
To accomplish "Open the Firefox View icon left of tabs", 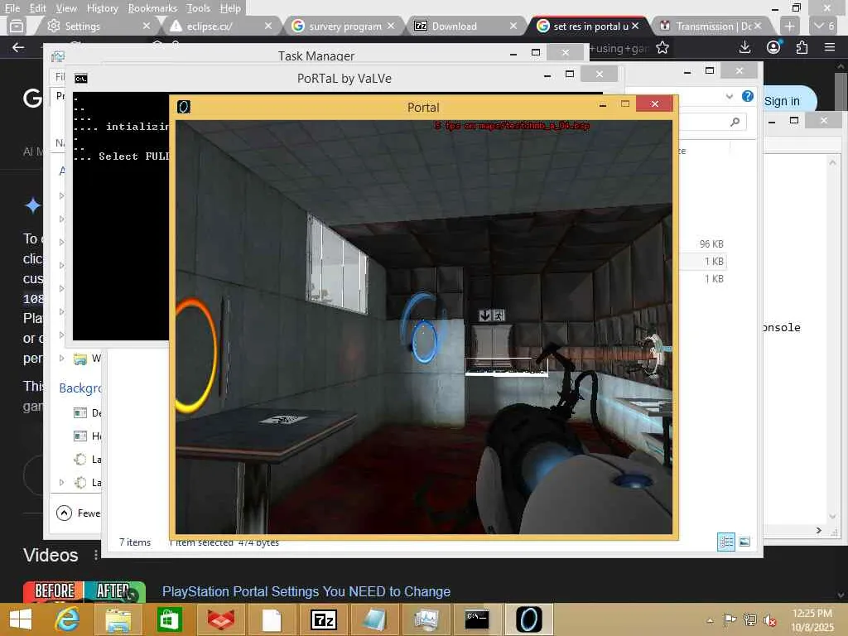I will [17, 26].
